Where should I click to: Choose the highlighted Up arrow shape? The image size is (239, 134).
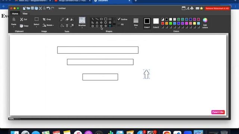pyautogui.click(x=110, y=26)
